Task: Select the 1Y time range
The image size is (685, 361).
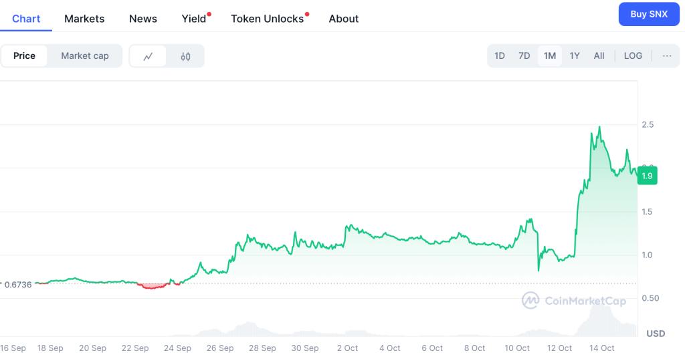Action: point(575,55)
